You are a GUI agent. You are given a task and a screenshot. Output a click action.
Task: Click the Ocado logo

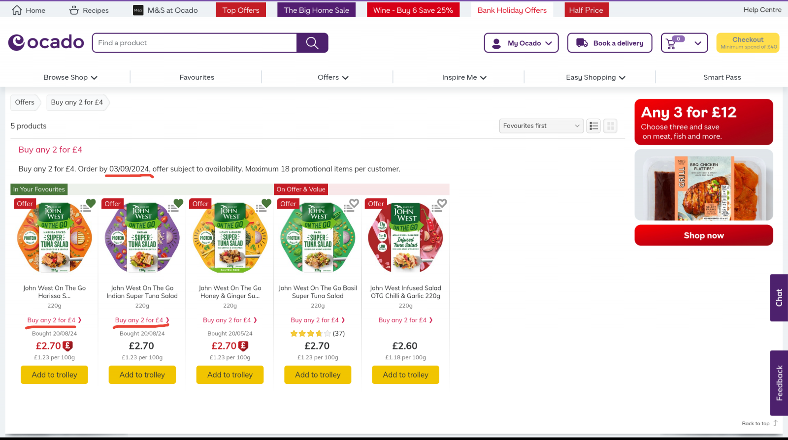pos(46,42)
